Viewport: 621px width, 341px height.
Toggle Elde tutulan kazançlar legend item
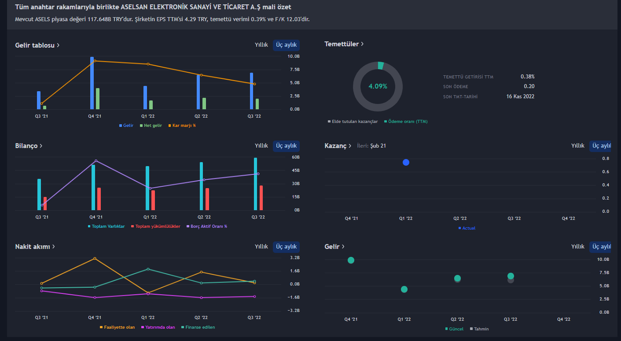[353, 122]
